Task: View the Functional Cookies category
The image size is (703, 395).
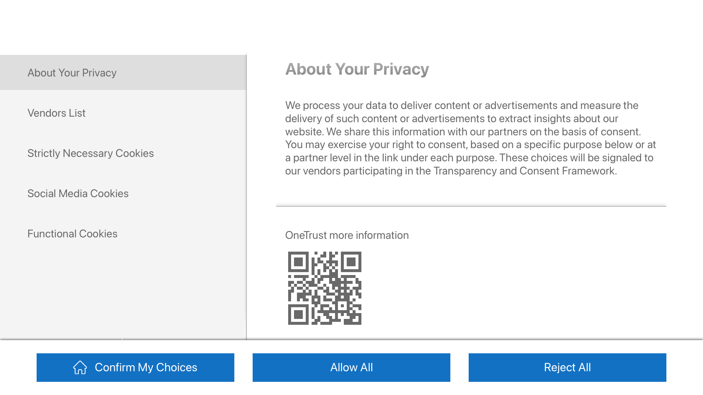Action: 72,233
